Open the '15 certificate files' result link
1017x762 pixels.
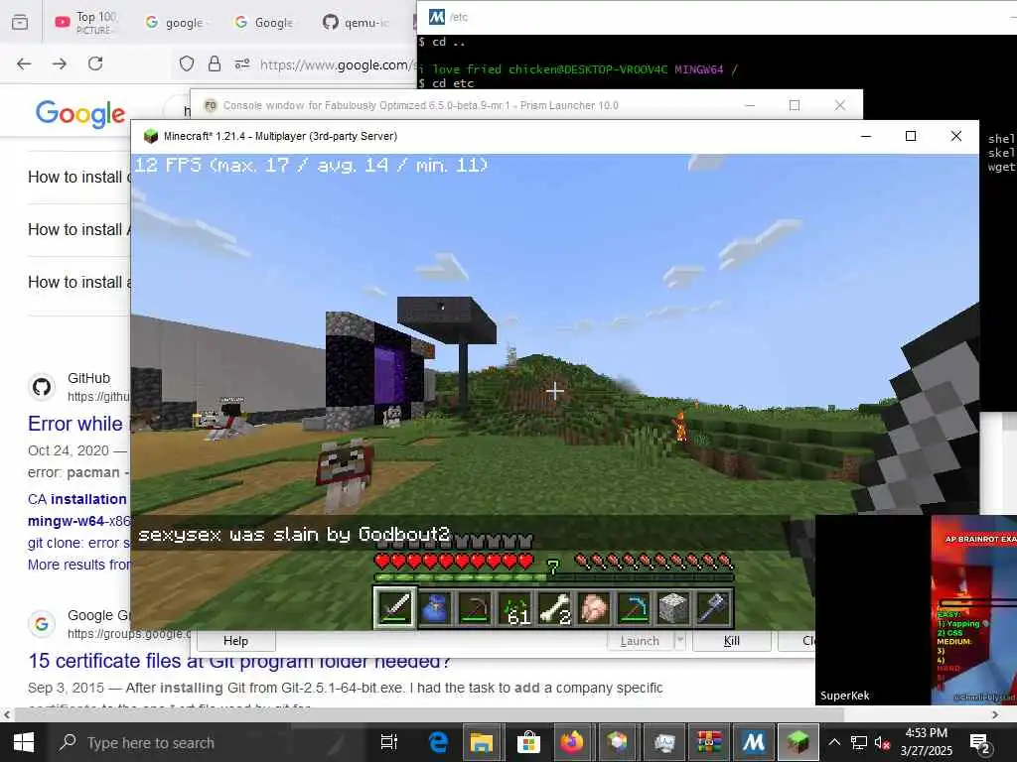pos(239,661)
